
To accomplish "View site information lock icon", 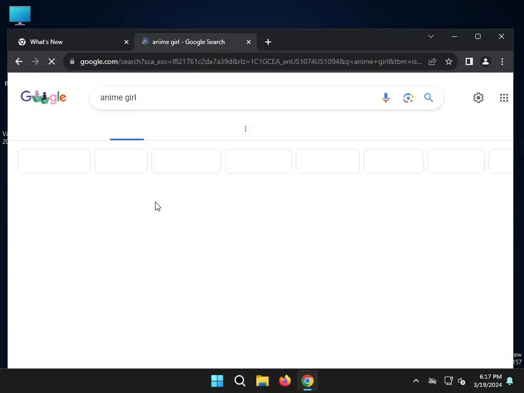I will click(72, 61).
